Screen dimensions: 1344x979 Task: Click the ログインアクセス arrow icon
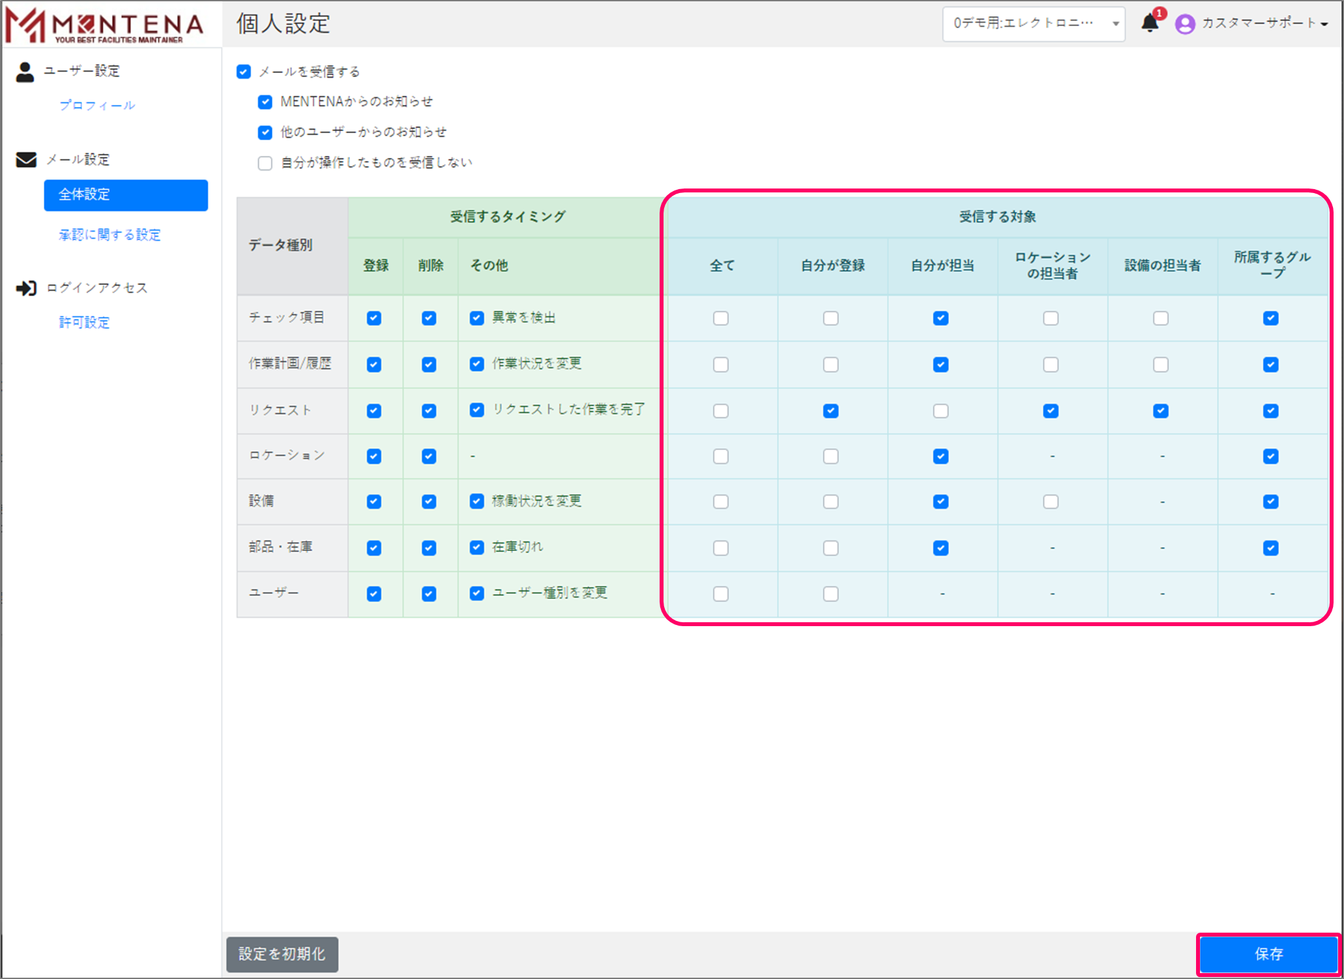tap(26, 288)
